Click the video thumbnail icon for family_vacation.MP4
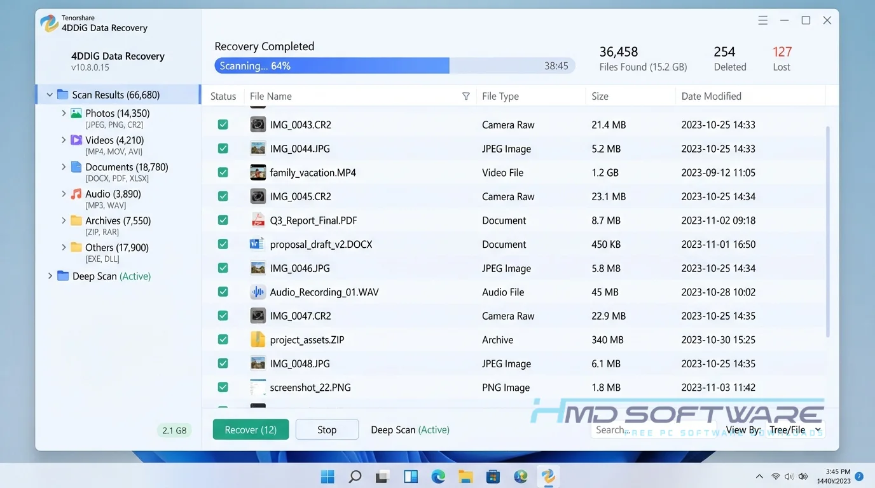Viewport: 875px width, 488px height. (x=258, y=172)
